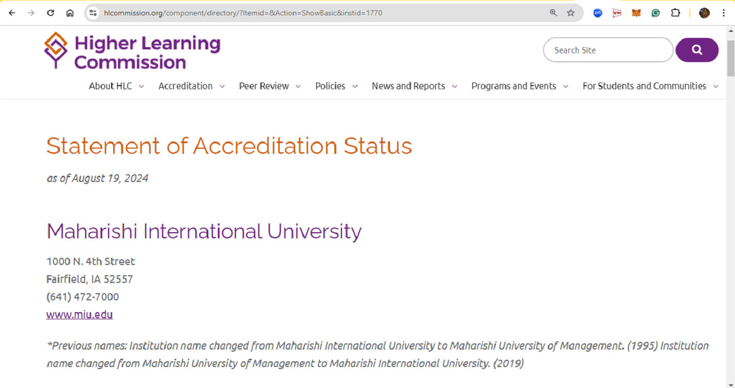Screen dimensions: 735x388
Task: Bookmark this page with the star
Action: pyautogui.click(x=570, y=13)
